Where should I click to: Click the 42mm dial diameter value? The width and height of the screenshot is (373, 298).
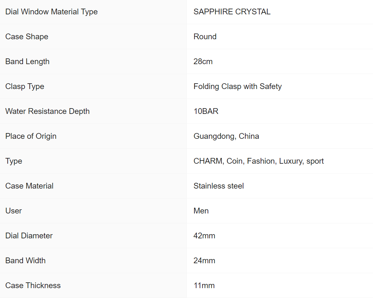coord(204,236)
